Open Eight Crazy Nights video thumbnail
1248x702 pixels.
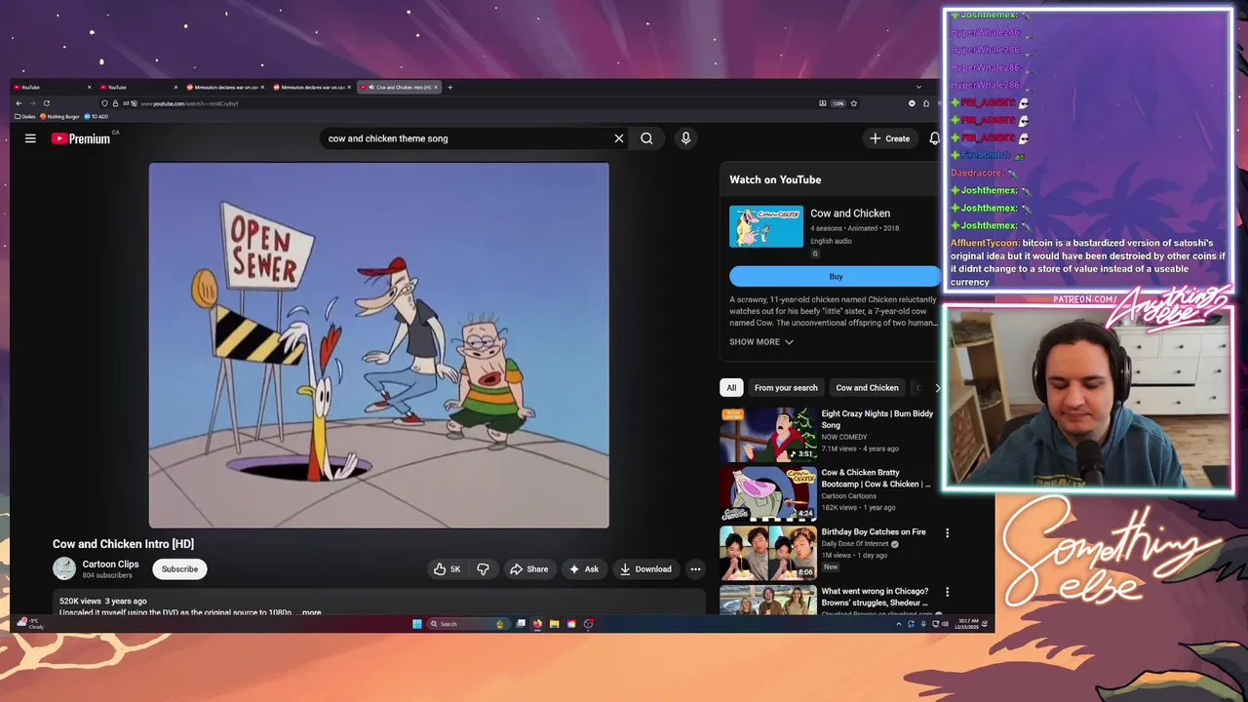click(x=768, y=434)
